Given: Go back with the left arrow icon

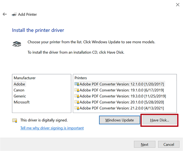Looking at the screenshot, I should pyautogui.click(x=5, y=14).
